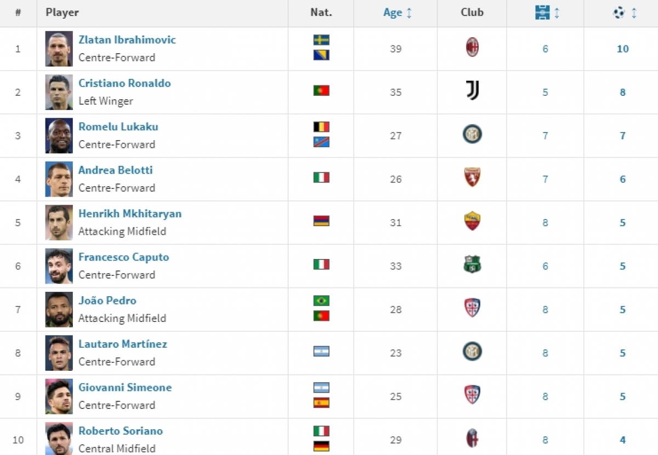This screenshot has width=658, height=455.
Task: Click Inter crest in Lautaro Martínez's row
Action: click(x=472, y=352)
